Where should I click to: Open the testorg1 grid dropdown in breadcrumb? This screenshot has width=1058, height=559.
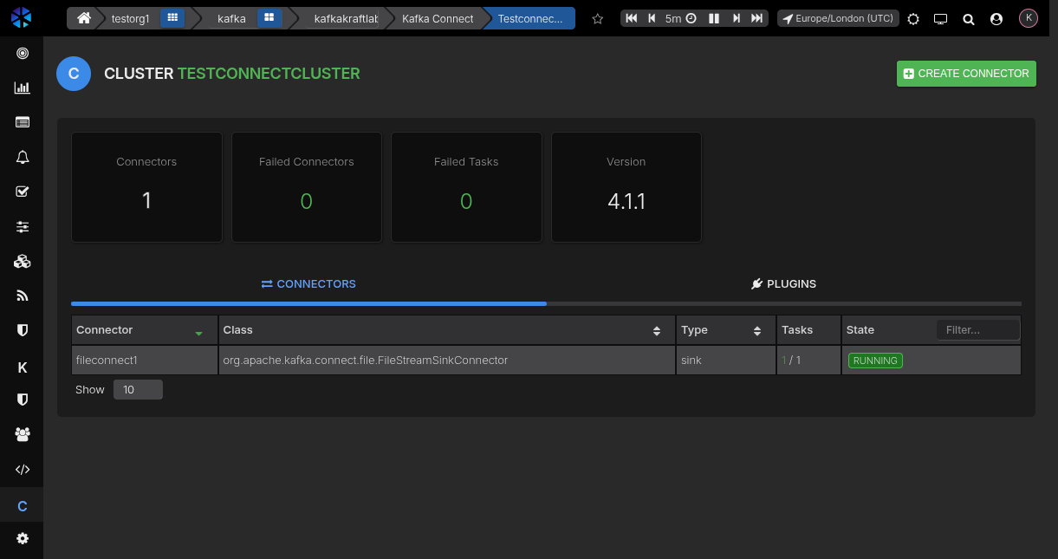[x=172, y=18]
